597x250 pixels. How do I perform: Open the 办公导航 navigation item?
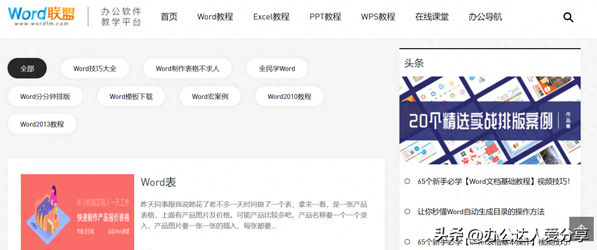(485, 17)
